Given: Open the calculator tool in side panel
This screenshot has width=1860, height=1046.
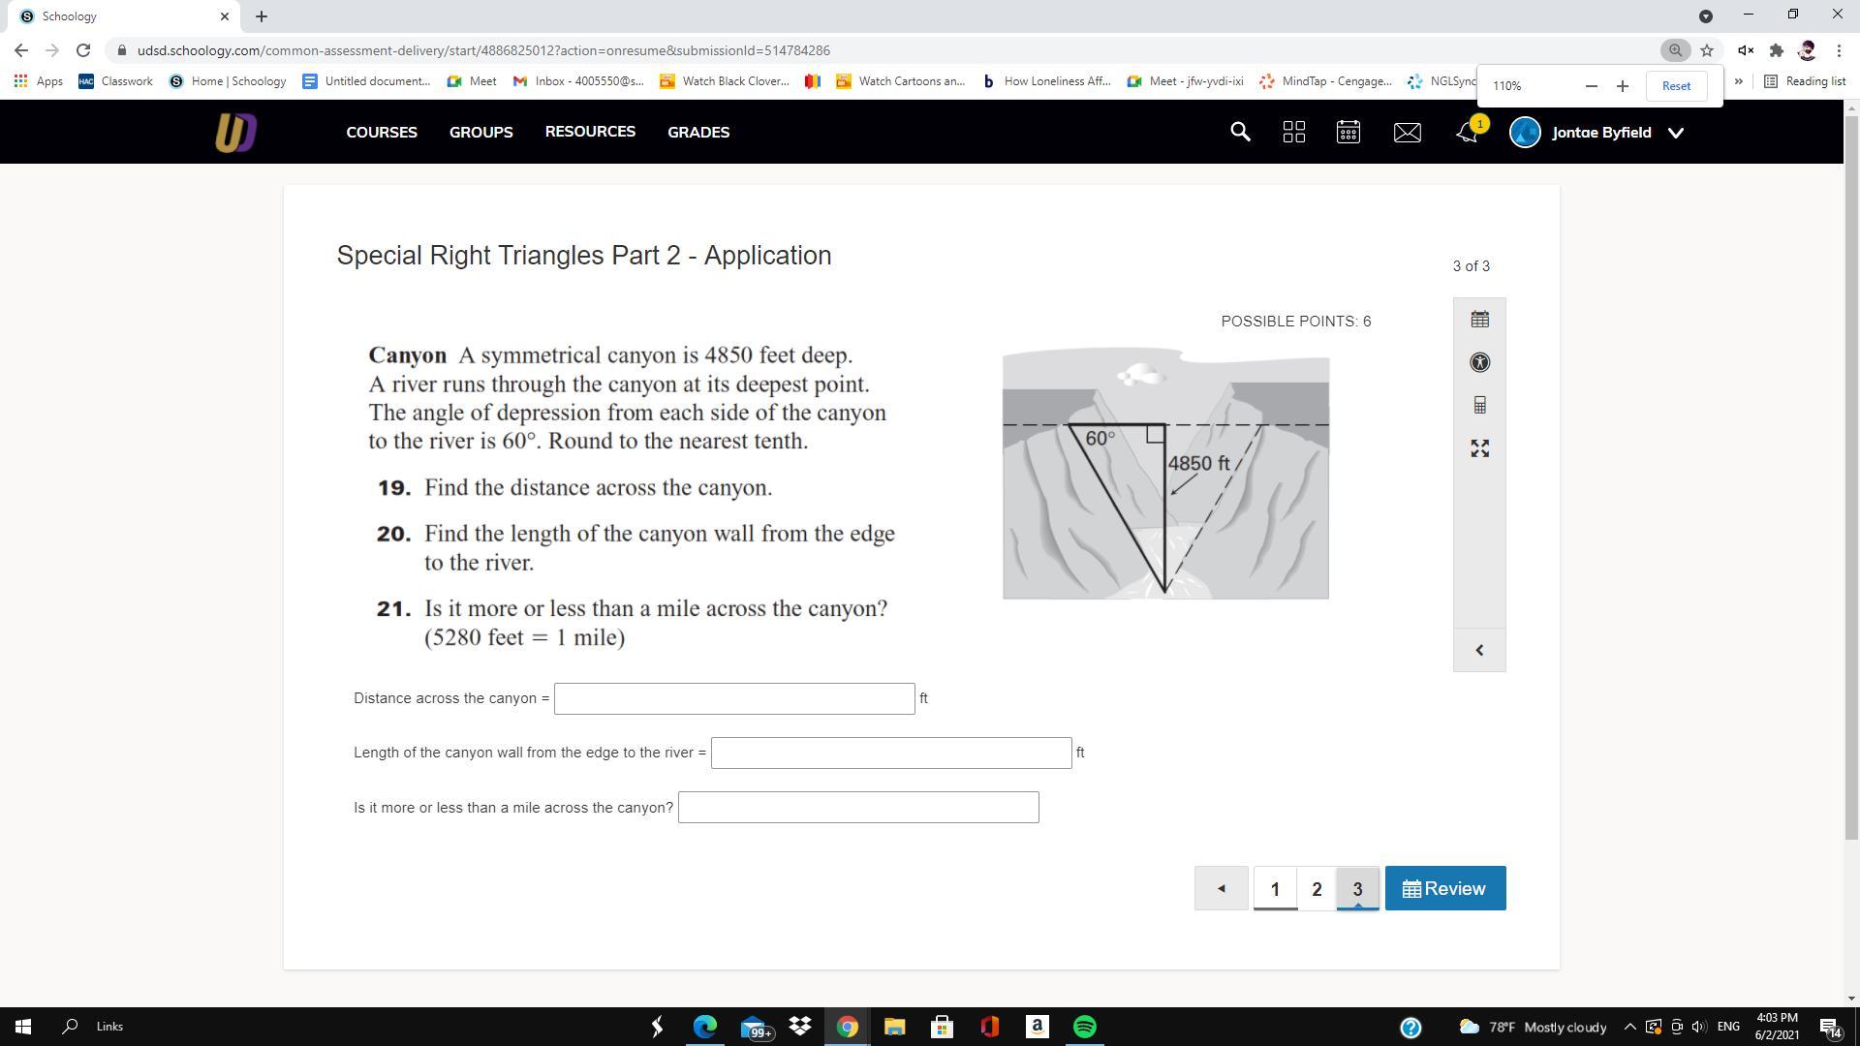Looking at the screenshot, I should click(1479, 406).
